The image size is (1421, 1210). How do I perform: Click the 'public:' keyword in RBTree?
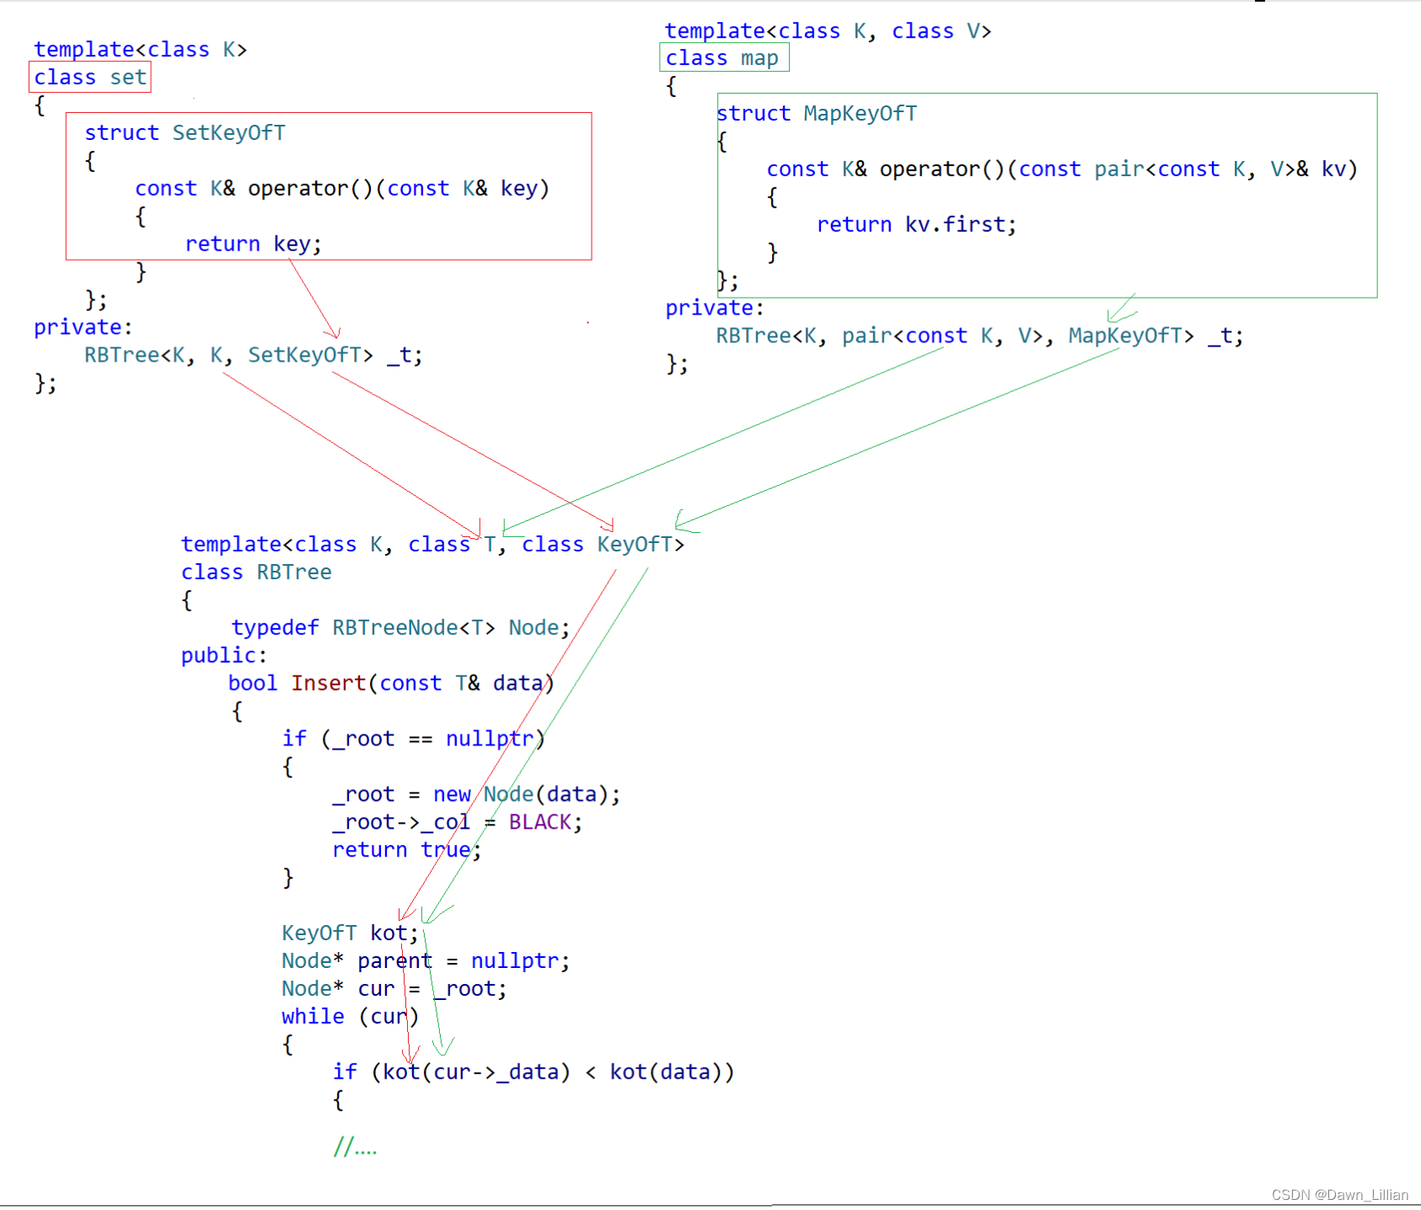[x=224, y=656]
